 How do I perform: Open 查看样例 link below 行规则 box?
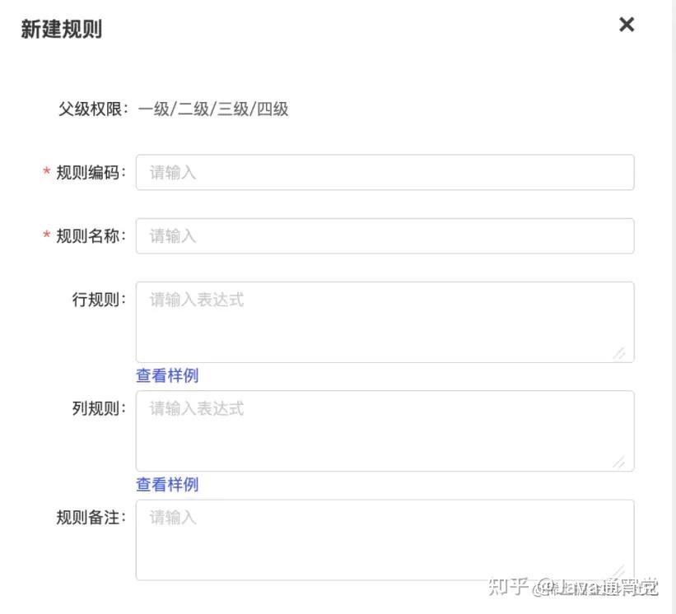click(167, 376)
